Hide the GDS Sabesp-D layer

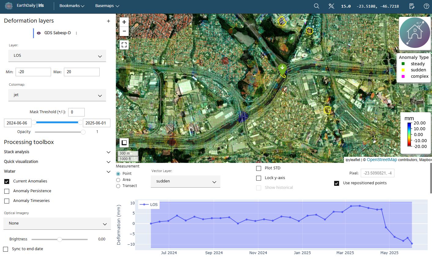pyautogui.click(x=39, y=33)
